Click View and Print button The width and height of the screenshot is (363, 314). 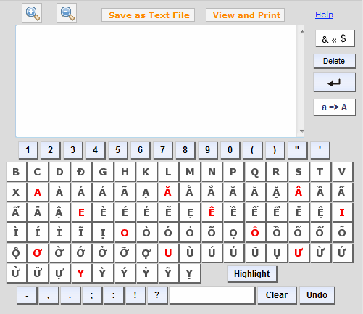click(x=246, y=15)
